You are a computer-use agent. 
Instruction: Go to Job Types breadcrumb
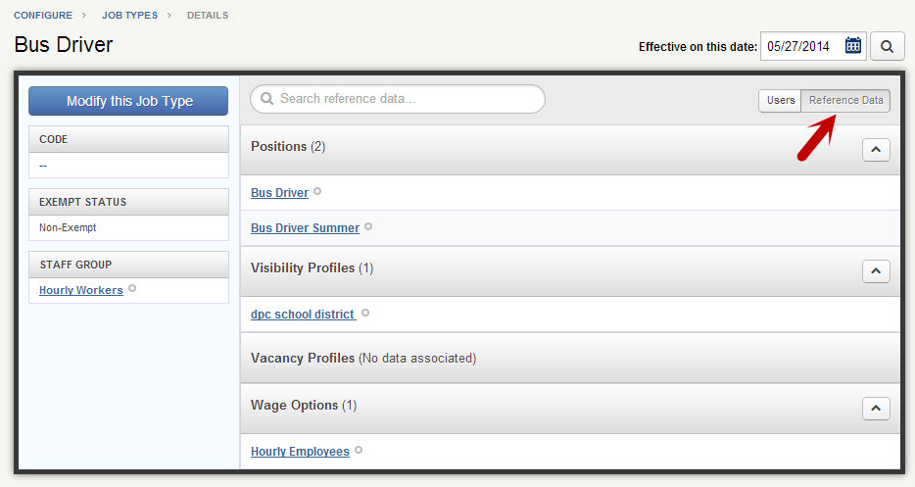(129, 15)
